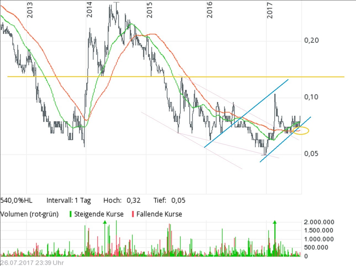Image resolution: width=356 pixels, height=266 pixels.
Task: Select the green Steigende Kurse legend marker
Action: pyautogui.click(x=71, y=214)
